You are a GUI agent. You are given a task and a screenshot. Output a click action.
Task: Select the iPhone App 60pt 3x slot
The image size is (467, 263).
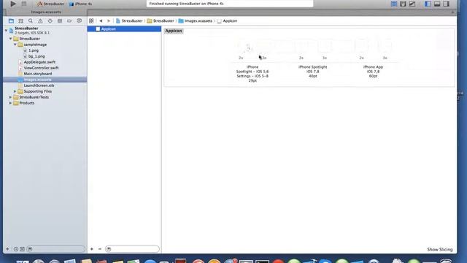385,47
